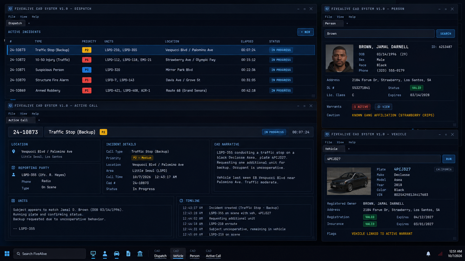Open the reports document icon in taskbar

[x=128, y=254]
